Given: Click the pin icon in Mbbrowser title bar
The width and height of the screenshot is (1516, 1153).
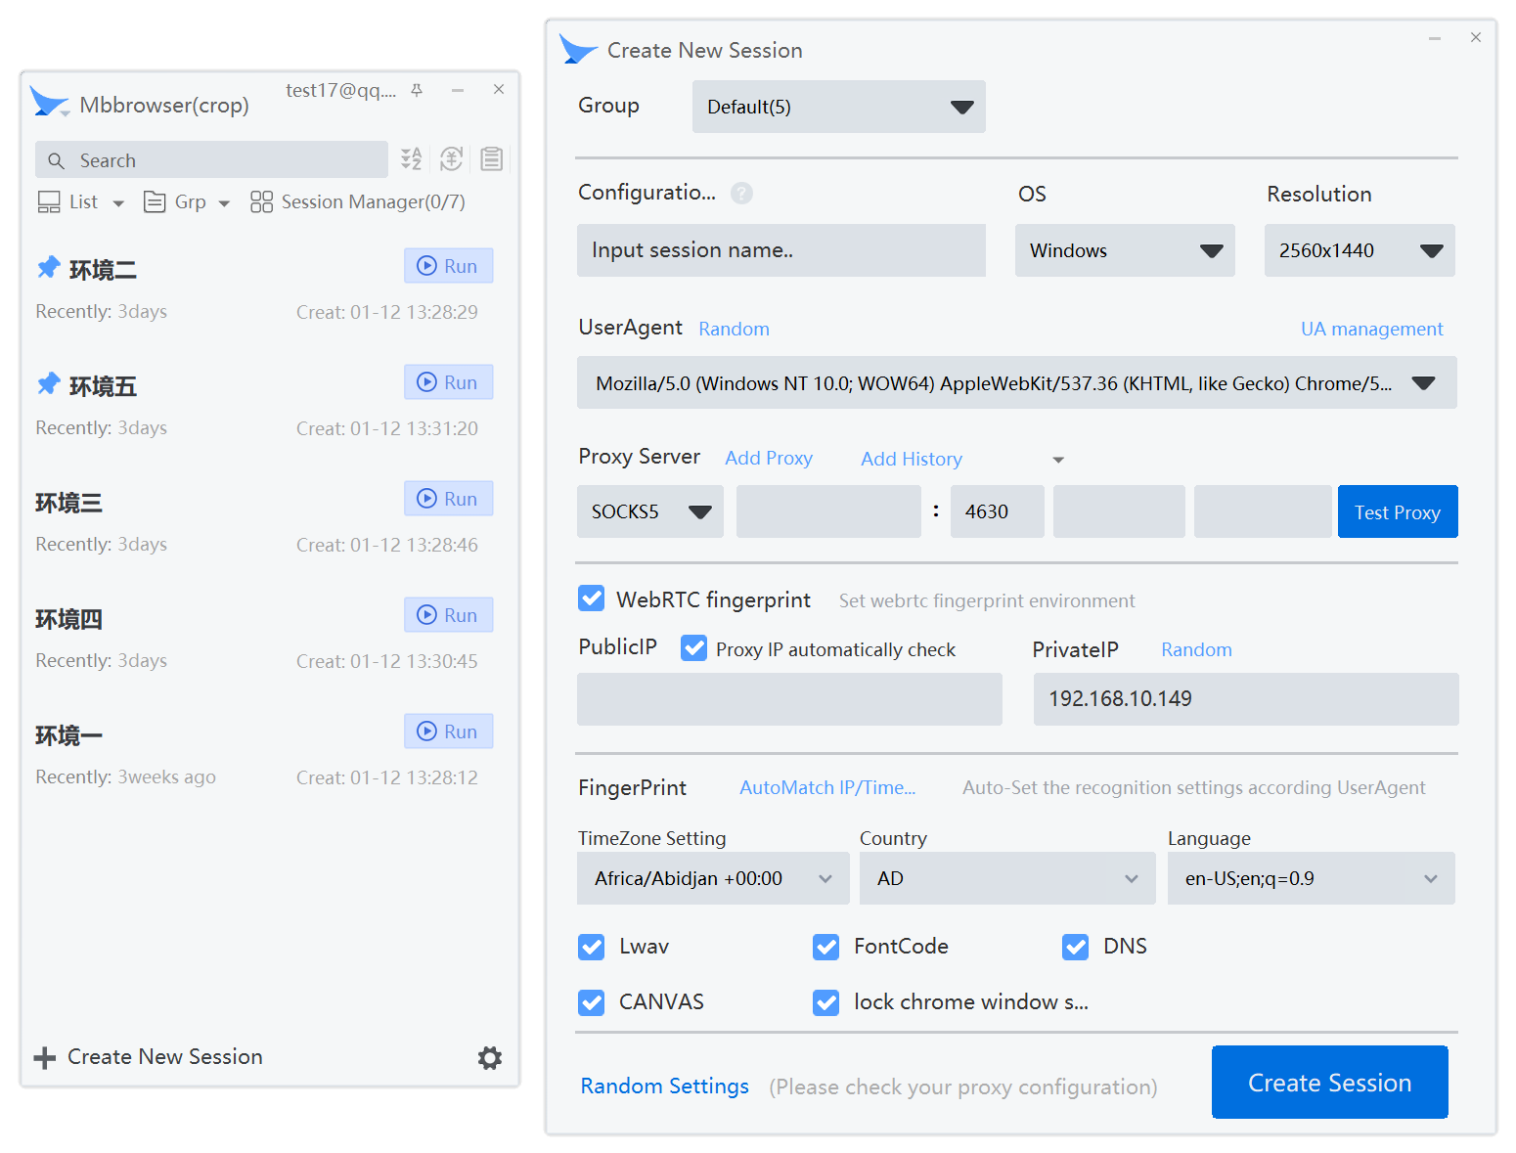Looking at the screenshot, I should [417, 90].
